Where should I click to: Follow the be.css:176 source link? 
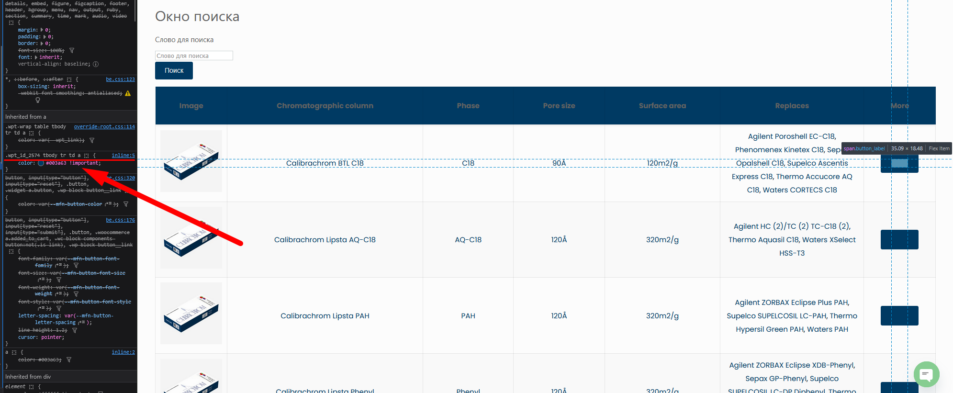click(120, 220)
